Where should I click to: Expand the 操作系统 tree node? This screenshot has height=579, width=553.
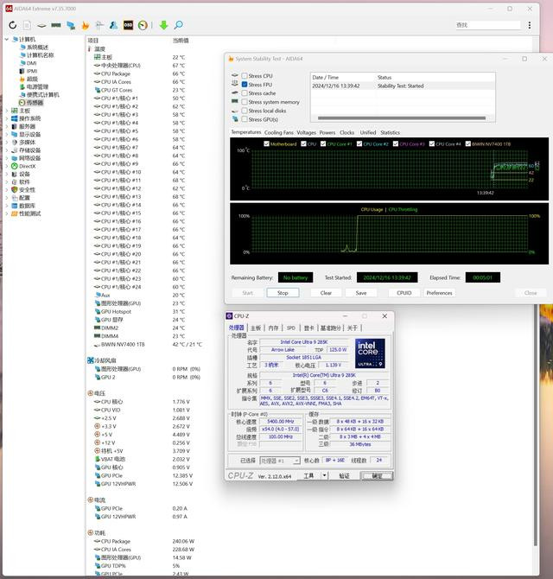pos(7,118)
